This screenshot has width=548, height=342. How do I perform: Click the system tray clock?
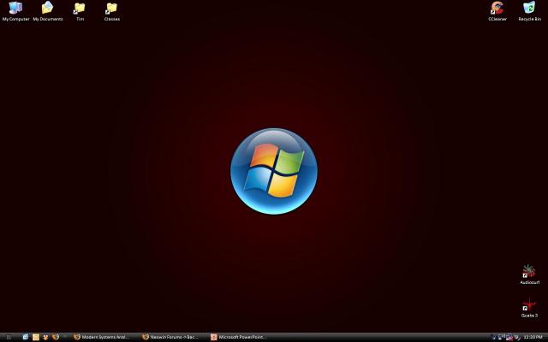pos(533,337)
